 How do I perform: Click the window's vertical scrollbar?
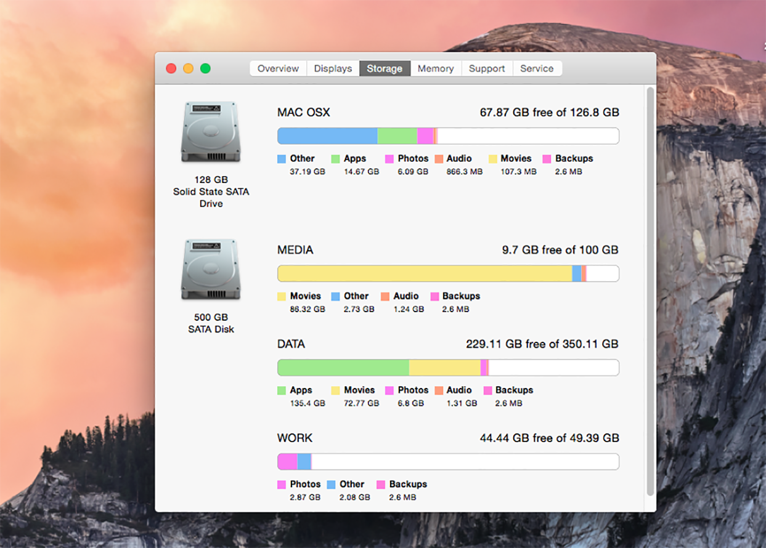650,291
